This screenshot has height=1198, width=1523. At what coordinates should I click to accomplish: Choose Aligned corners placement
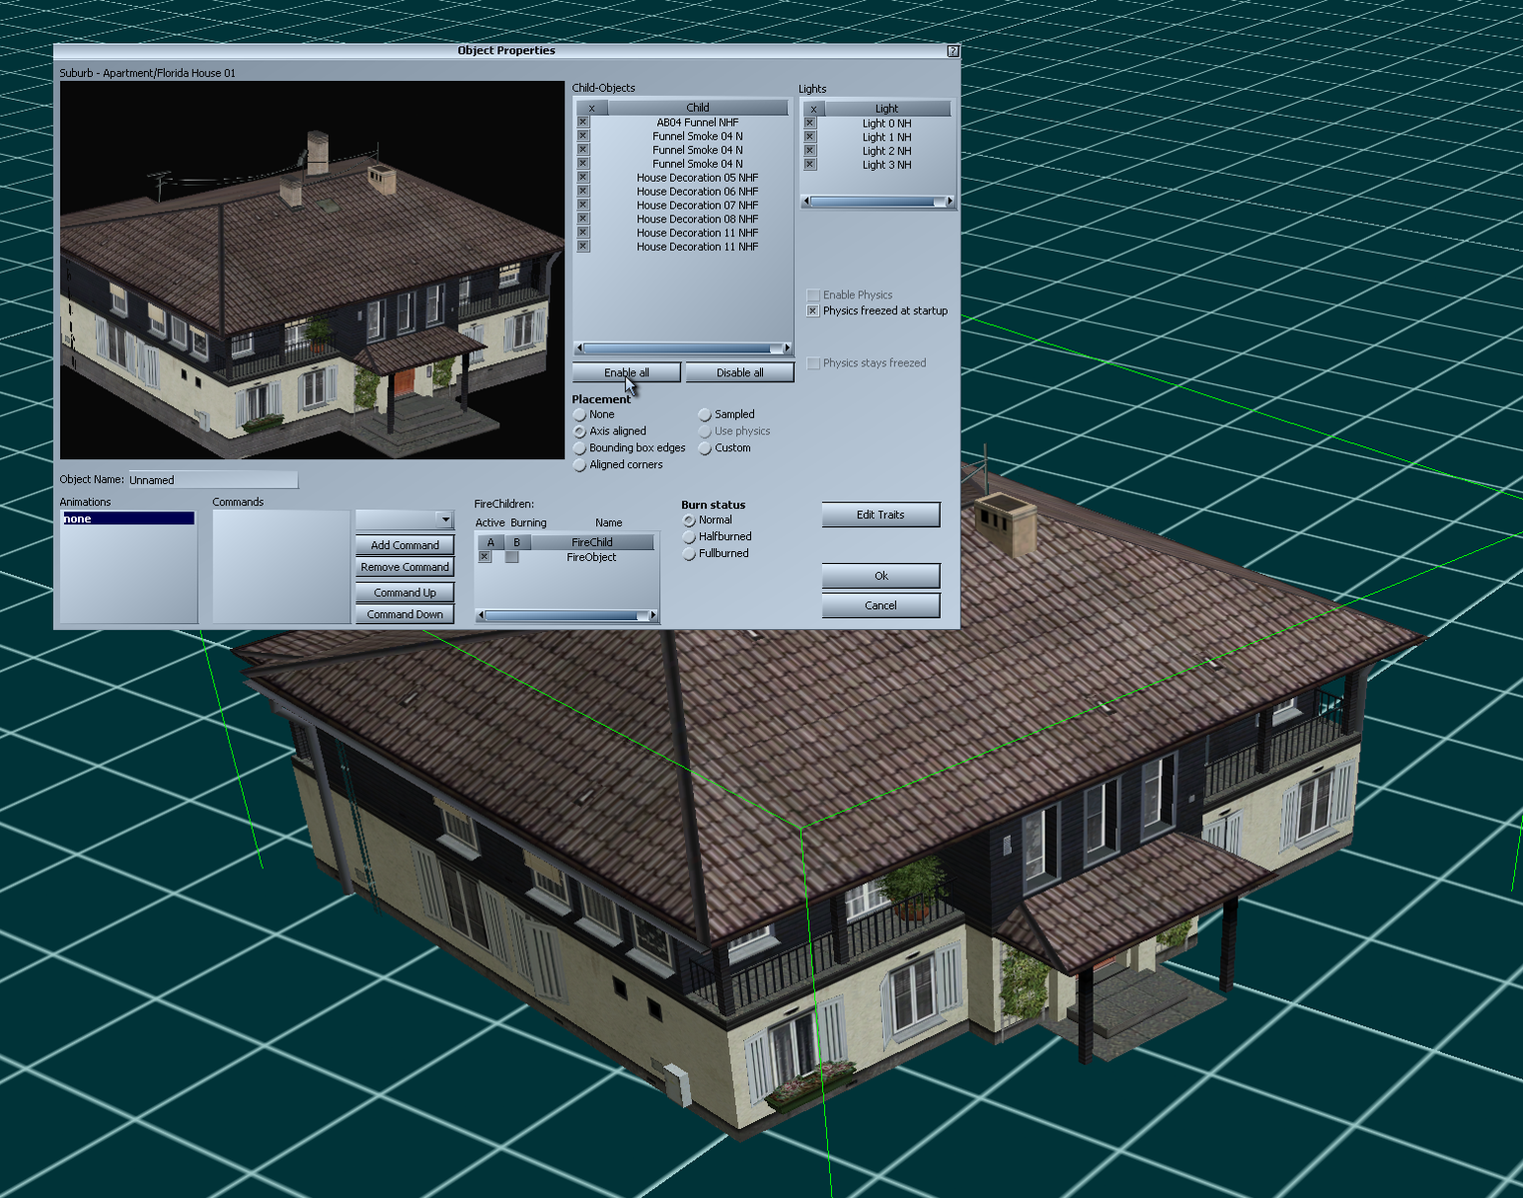[579, 465]
